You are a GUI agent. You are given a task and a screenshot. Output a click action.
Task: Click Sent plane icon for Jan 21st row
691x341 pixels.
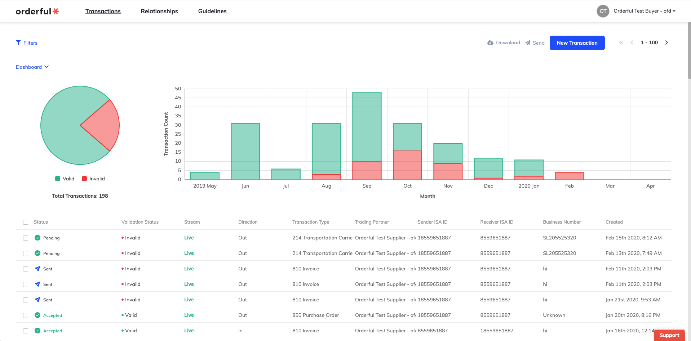[37, 300]
